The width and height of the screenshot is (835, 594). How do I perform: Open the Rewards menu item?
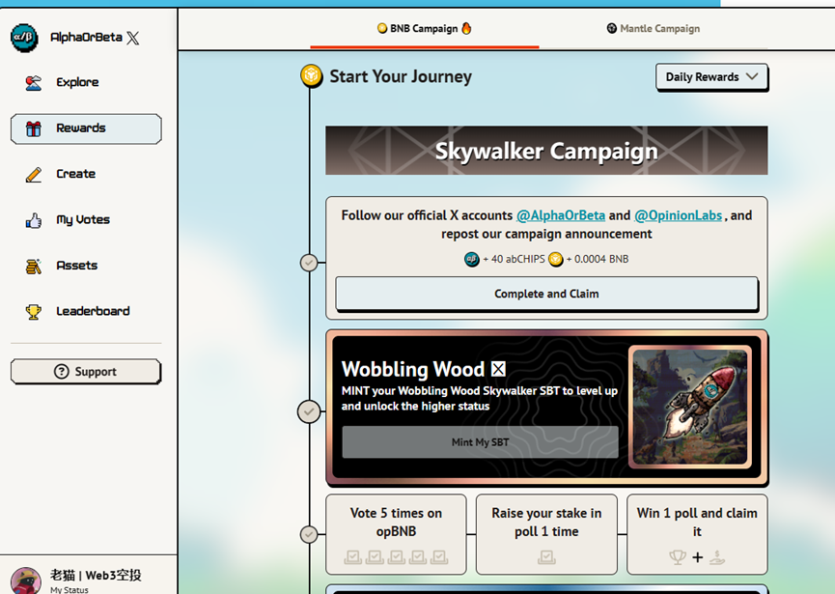(86, 128)
